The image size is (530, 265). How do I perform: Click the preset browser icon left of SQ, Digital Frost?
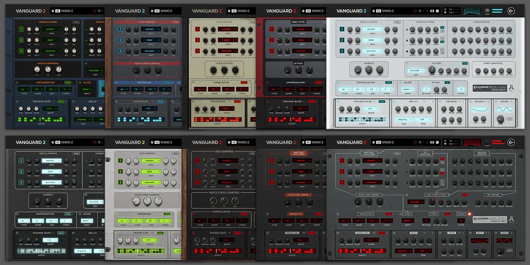[373, 11]
